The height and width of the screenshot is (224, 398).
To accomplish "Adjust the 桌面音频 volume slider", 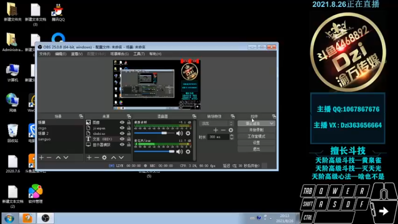I will pyautogui.click(x=154, y=133).
